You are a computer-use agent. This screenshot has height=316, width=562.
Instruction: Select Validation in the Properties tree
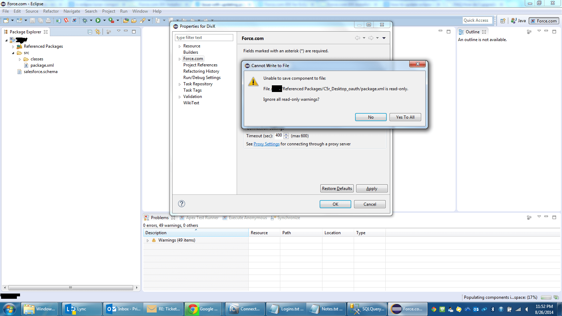pos(192,96)
